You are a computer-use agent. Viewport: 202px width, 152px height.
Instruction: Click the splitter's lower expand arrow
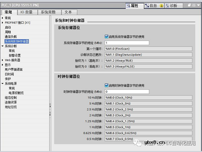[x=50, y=114]
